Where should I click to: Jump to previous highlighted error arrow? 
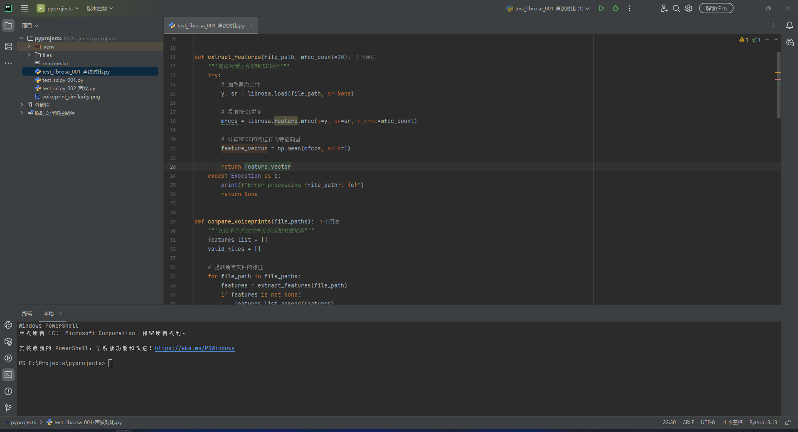pos(767,39)
